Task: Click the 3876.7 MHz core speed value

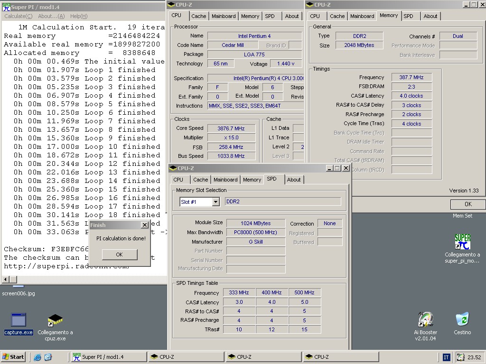Action: pyautogui.click(x=231, y=128)
